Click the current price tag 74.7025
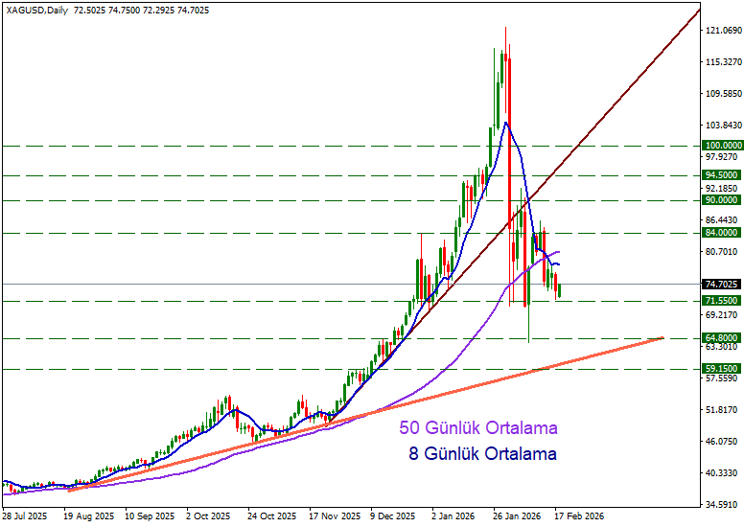Viewport: 744px width, 527px height. click(x=721, y=285)
